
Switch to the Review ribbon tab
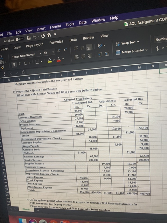[88, 38]
